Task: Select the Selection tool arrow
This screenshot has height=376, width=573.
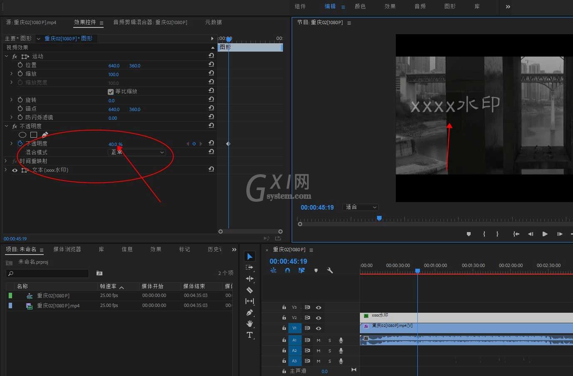Action: tap(250, 257)
